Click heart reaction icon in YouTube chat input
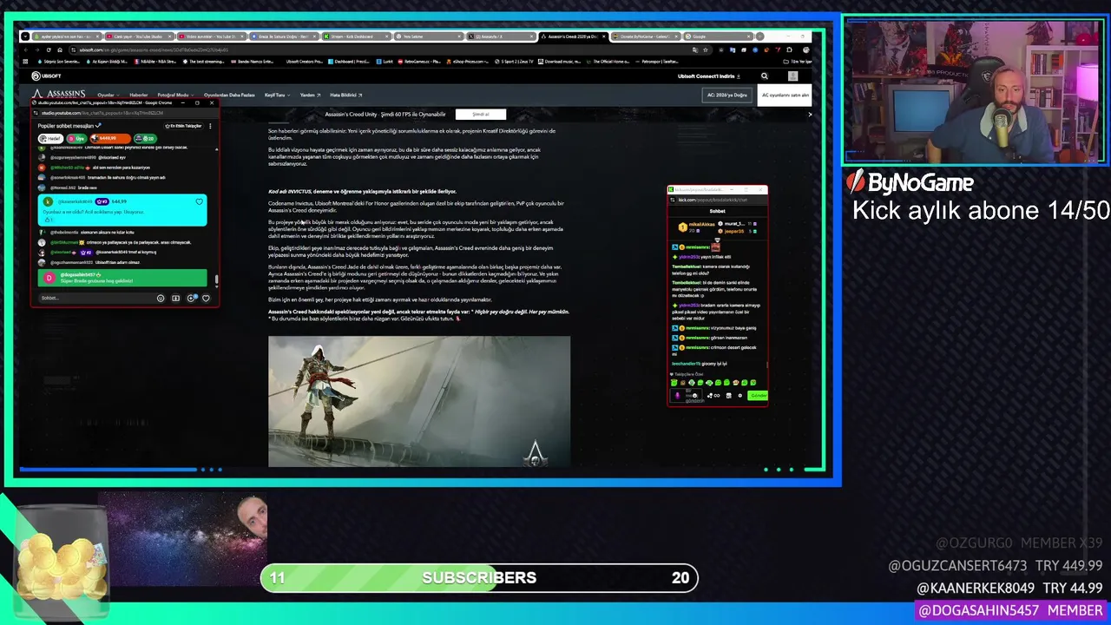The height and width of the screenshot is (625, 1111). (x=206, y=298)
